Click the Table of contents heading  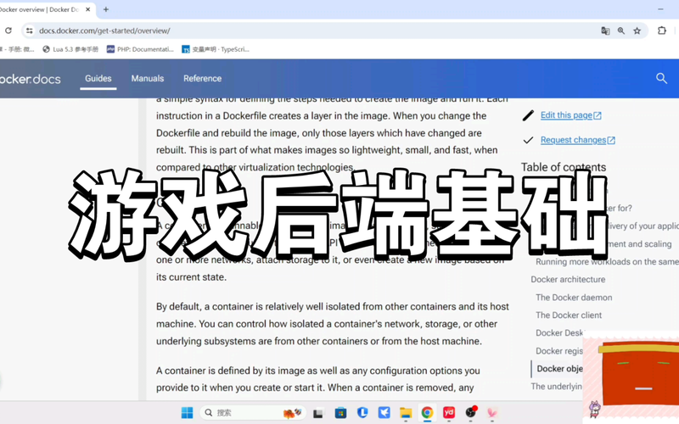(x=564, y=167)
